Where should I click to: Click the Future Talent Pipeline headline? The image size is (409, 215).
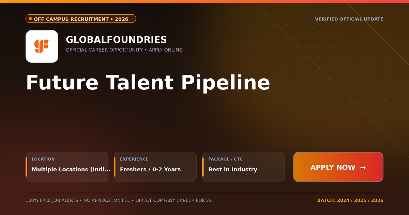click(148, 83)
